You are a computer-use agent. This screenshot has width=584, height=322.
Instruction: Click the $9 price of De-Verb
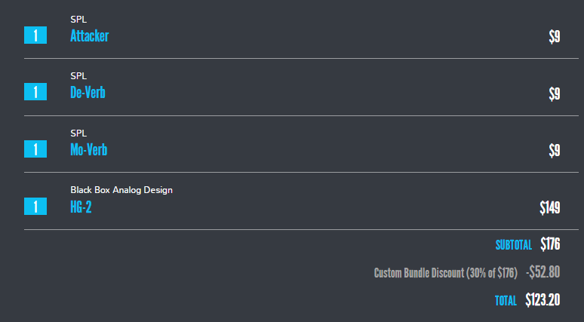(555, 94)
